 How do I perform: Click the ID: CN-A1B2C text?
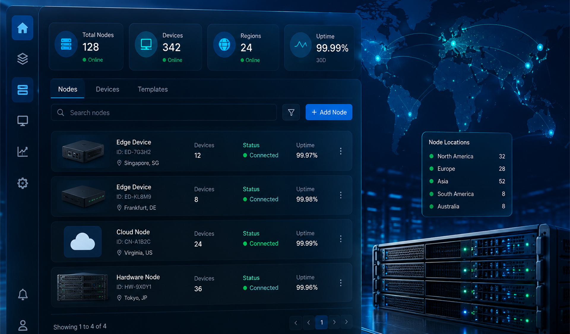pos(134,242)
